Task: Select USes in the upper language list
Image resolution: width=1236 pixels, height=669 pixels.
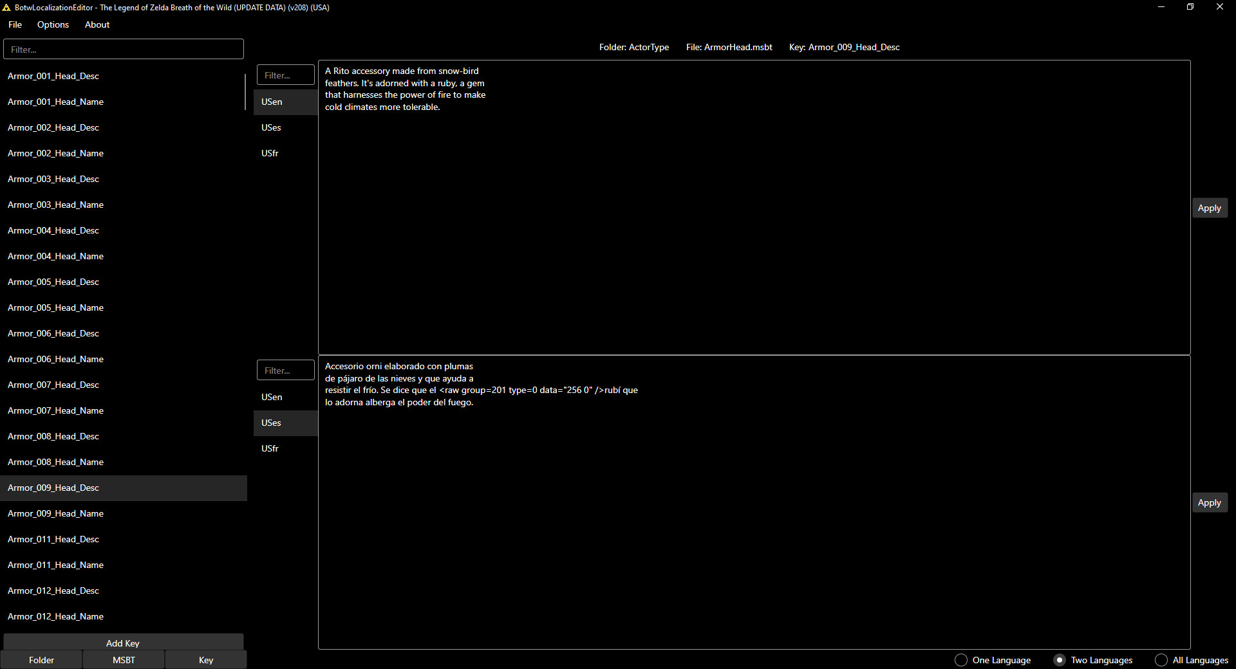Action: click(286, 127)
